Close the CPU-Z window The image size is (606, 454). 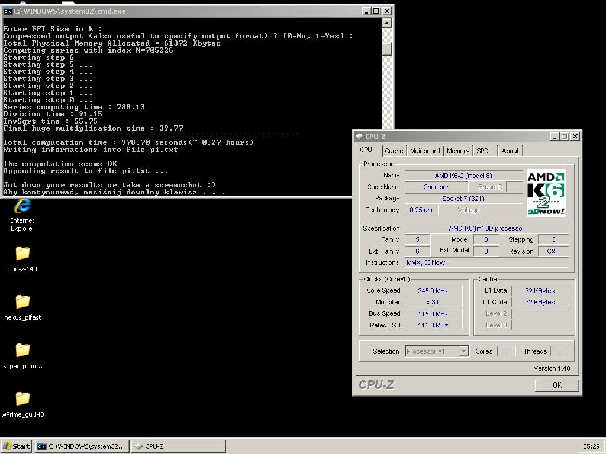575,137
